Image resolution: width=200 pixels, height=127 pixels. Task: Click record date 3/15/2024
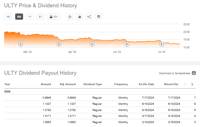pyautogui.click(x=174, y=122)
